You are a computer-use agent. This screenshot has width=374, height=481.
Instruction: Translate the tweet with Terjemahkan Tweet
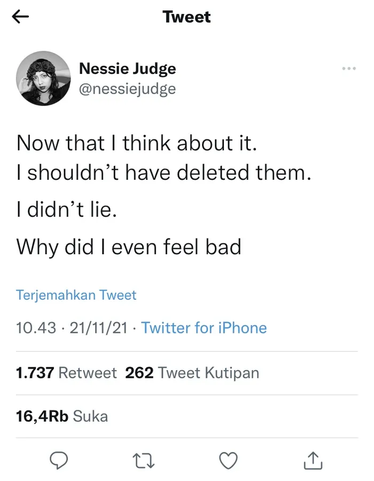(76, 295)
